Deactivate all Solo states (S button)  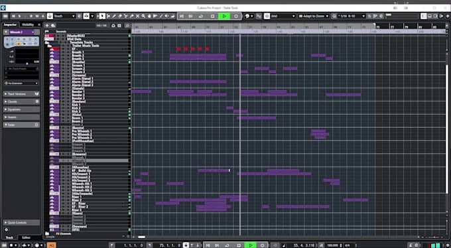click(19, 16)
